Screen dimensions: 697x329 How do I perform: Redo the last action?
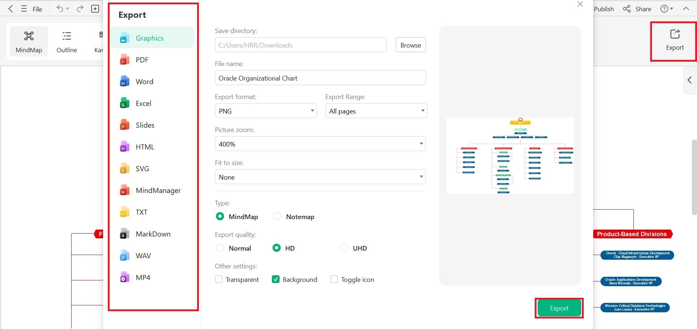80,9
